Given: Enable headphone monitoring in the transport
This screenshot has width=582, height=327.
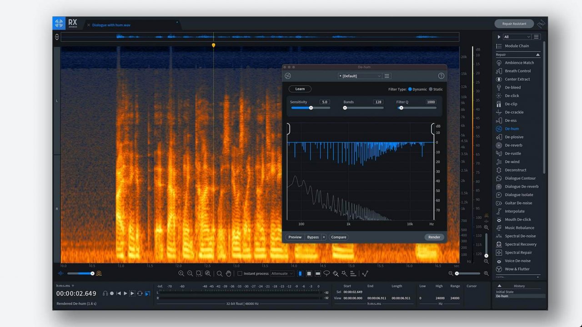Looking at the screenshot, I should (105, 293).
